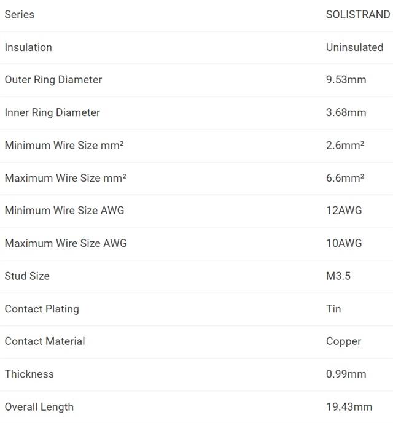Screen dimensions: 393x423
Task: Select the 0.99mm thickness value
Action: coord(346,374)
